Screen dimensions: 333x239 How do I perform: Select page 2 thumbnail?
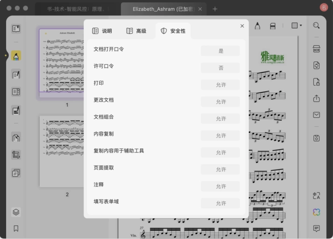(61, 151)
